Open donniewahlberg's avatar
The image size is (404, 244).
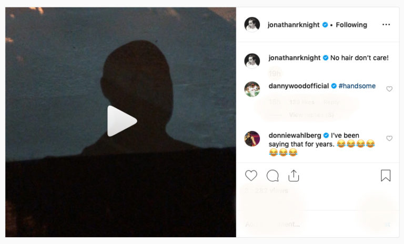252,139
